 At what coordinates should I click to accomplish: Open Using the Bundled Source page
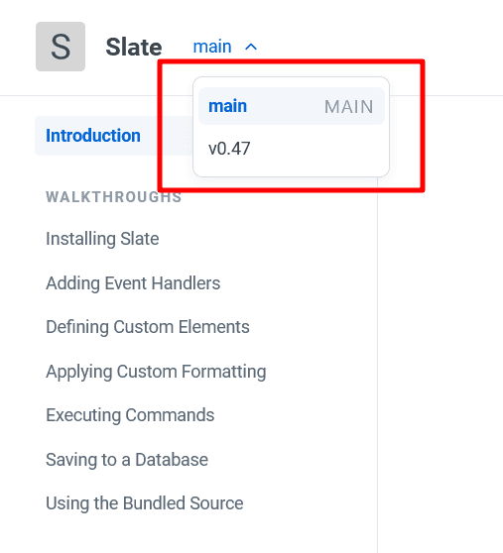click(x=145, y=503)
